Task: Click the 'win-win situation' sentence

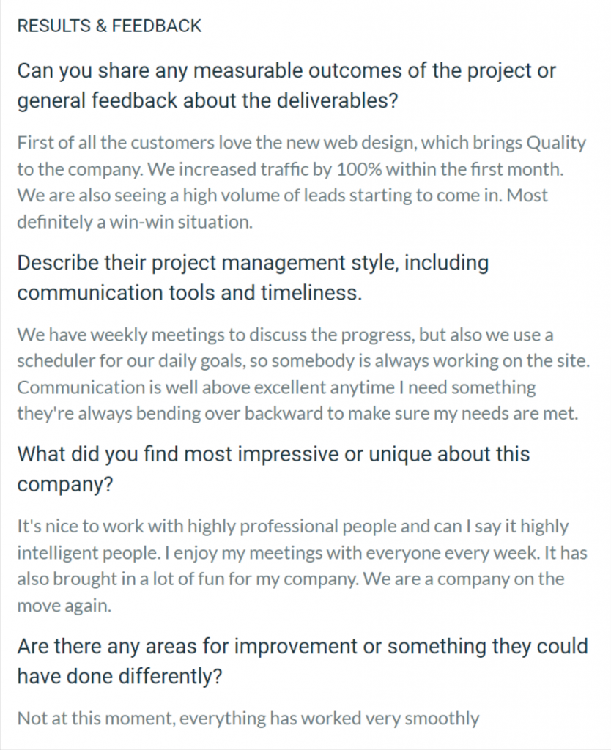Action: pos(135,222)
